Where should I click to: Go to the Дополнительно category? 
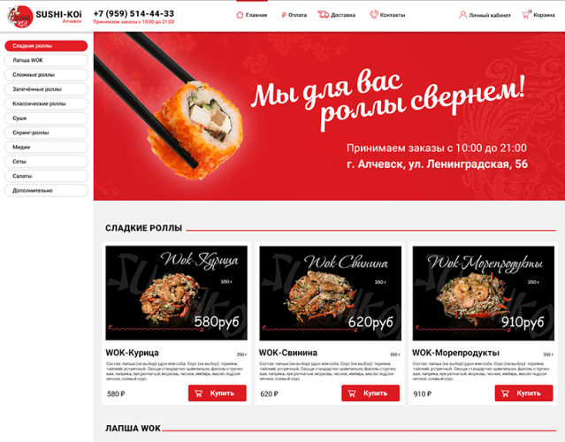[46, 190]
